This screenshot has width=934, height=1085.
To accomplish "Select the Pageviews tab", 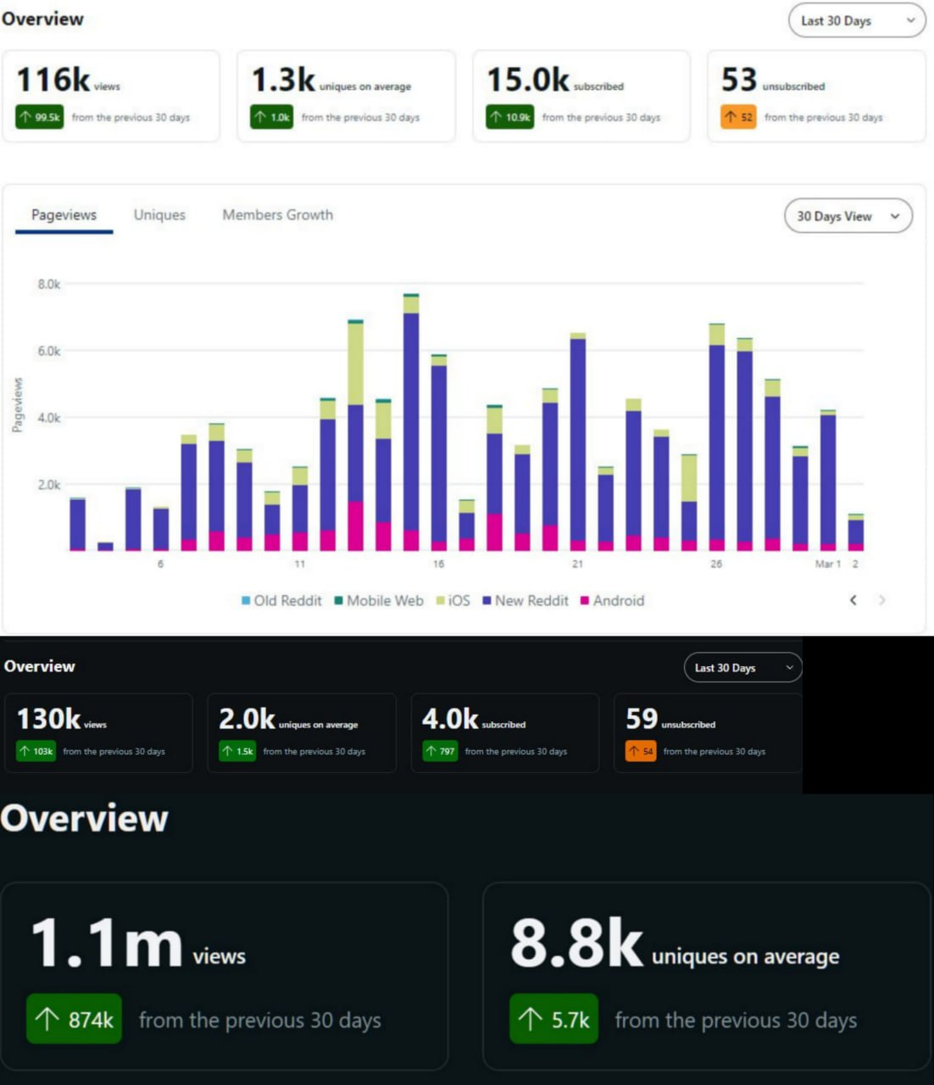I will tap(64, 215).
